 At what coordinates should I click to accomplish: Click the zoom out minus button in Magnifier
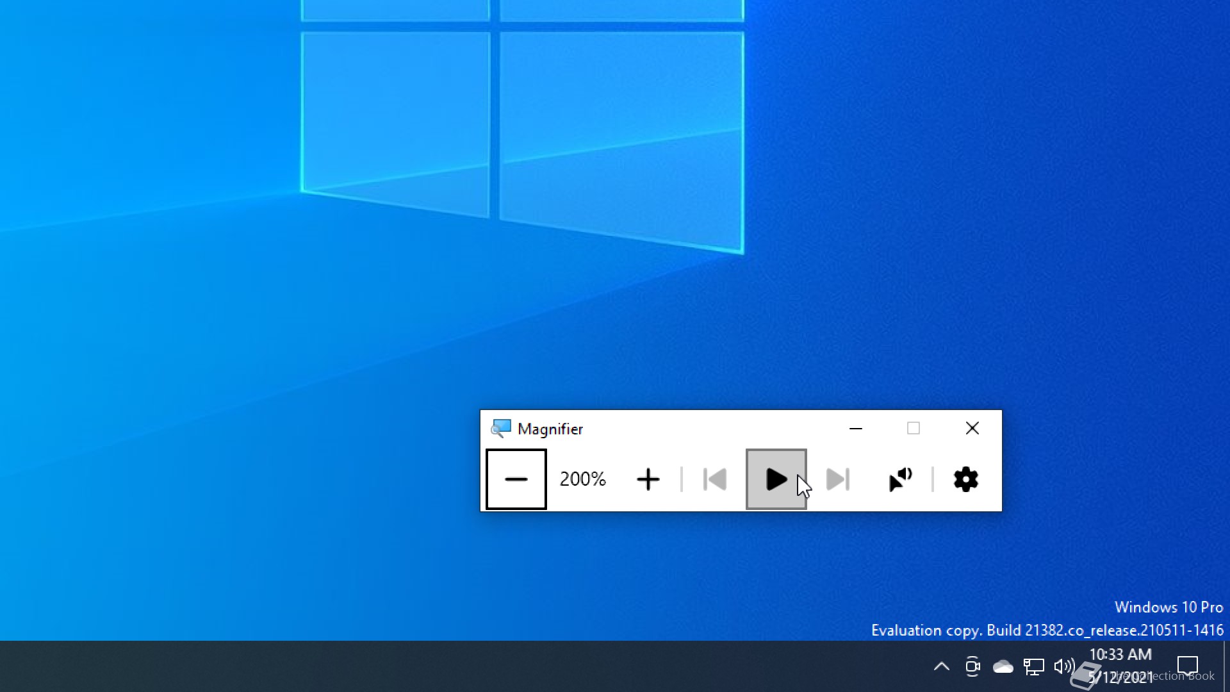516,479
